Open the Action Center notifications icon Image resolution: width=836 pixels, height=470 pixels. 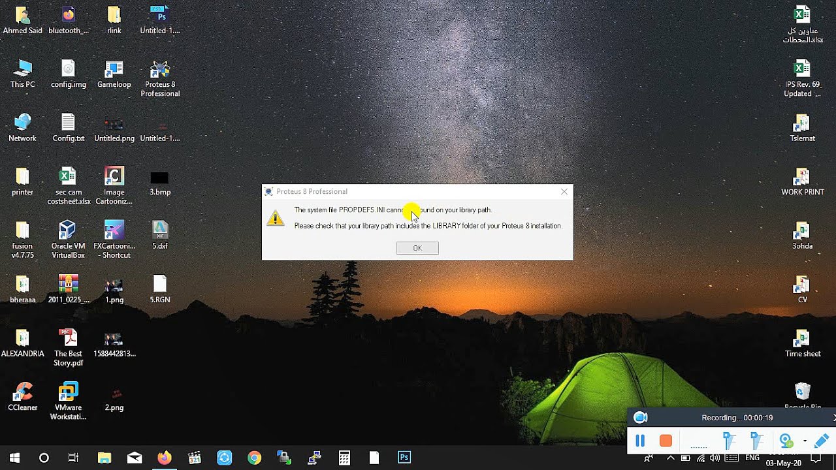(x=816, y=458)
